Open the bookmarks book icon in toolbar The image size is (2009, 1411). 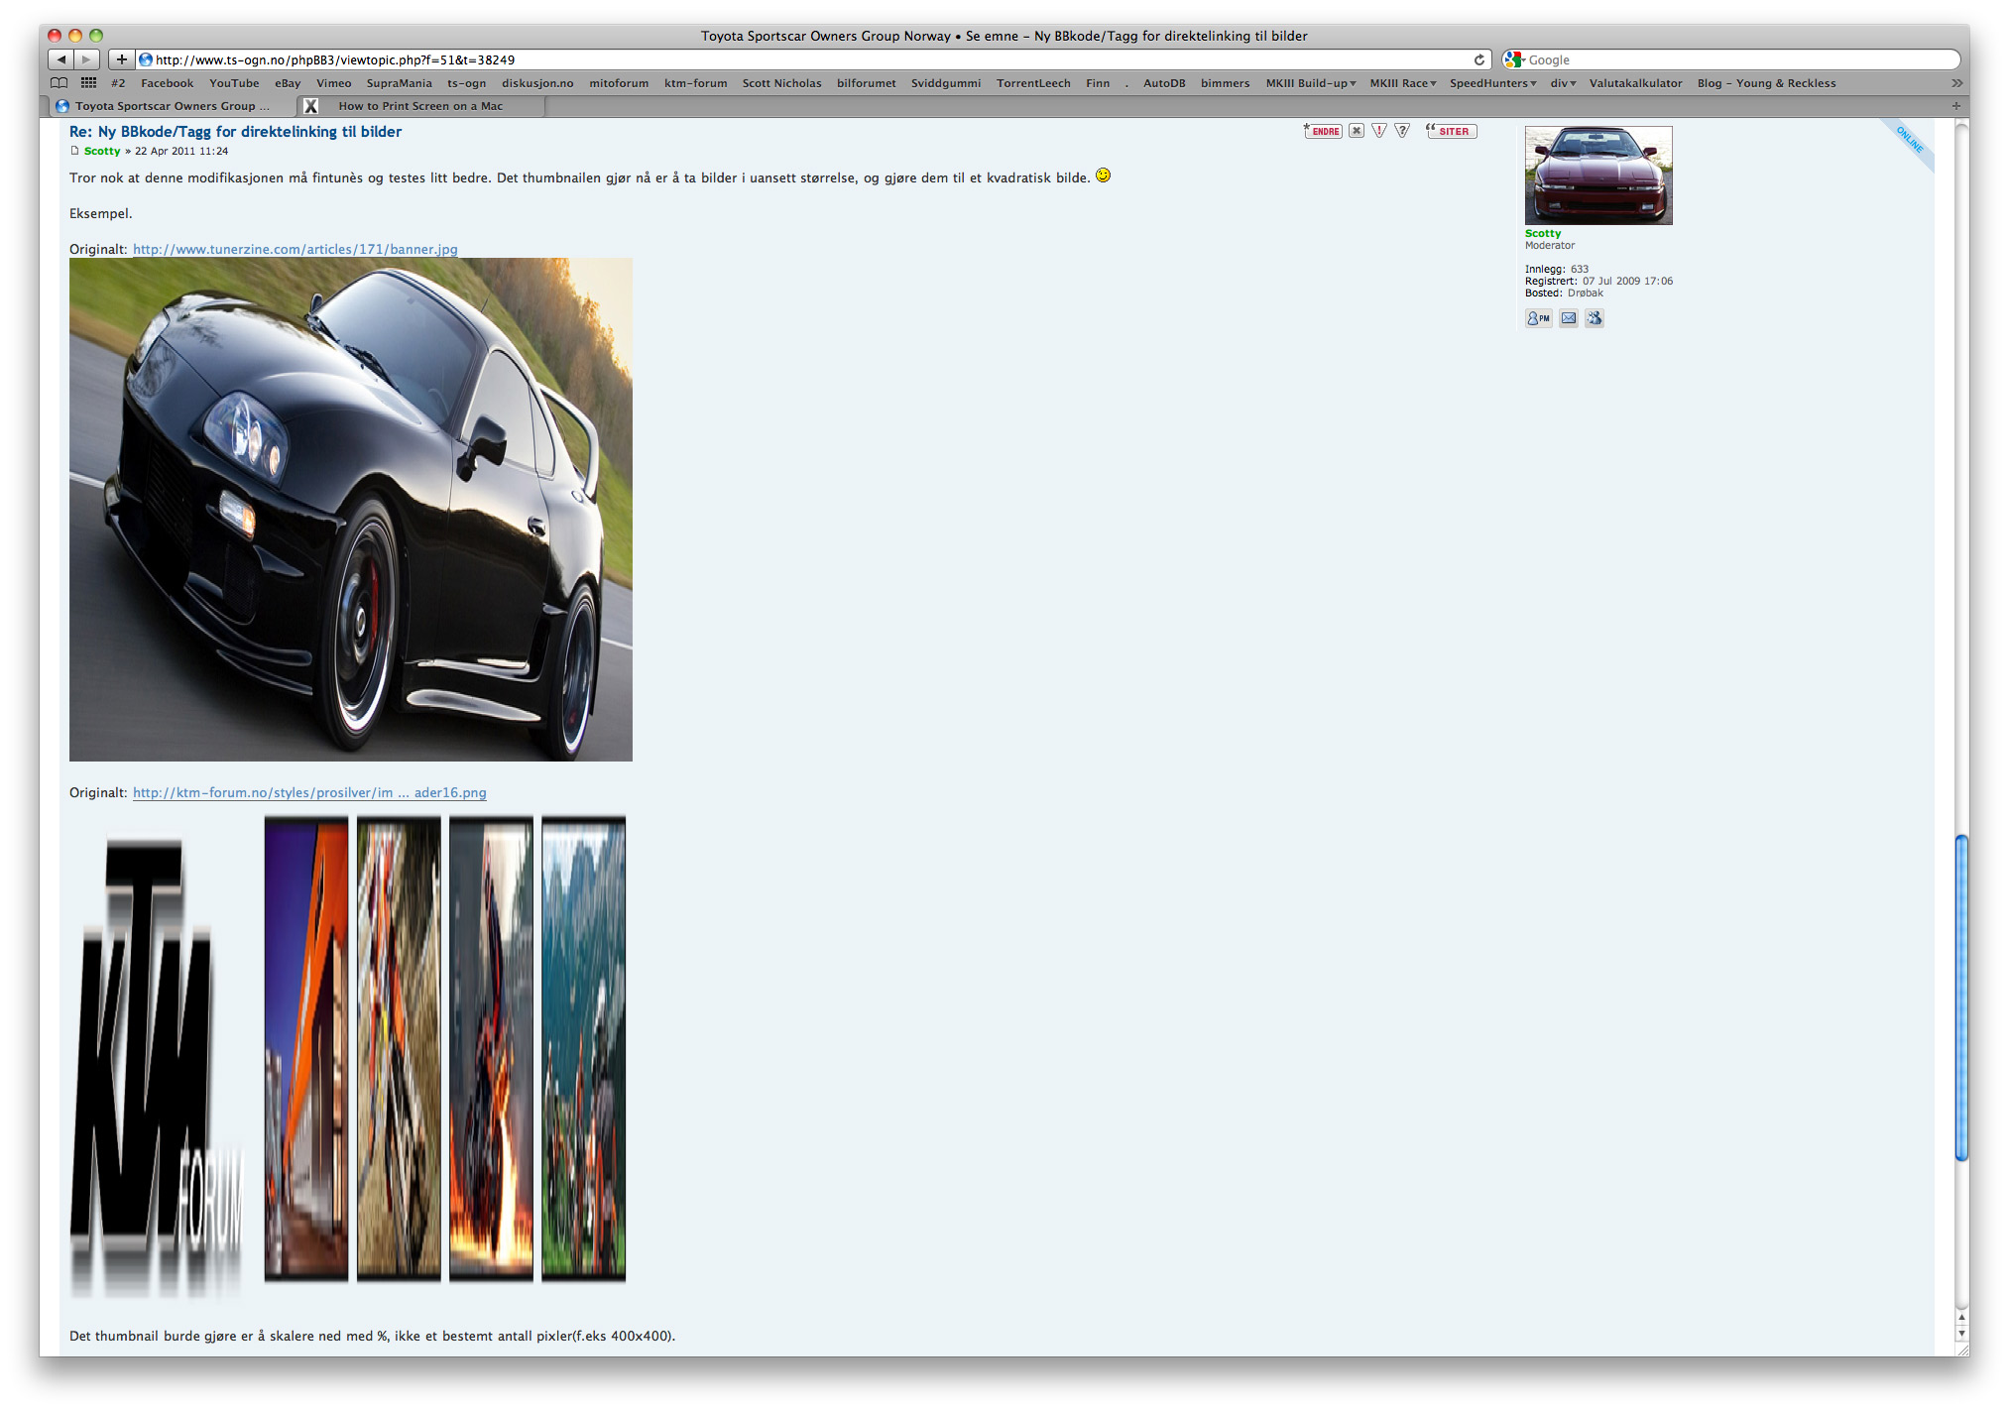[59, 83]
